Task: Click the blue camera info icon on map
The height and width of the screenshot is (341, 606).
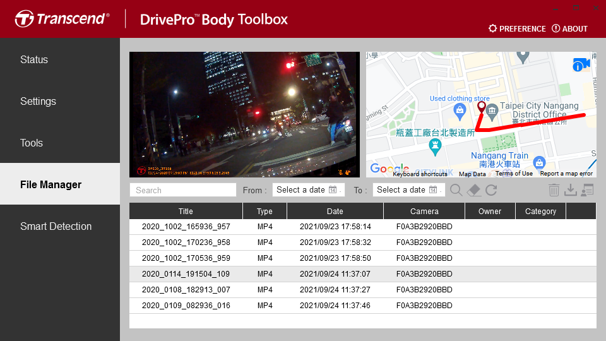Action: click(x=581, y=64)
